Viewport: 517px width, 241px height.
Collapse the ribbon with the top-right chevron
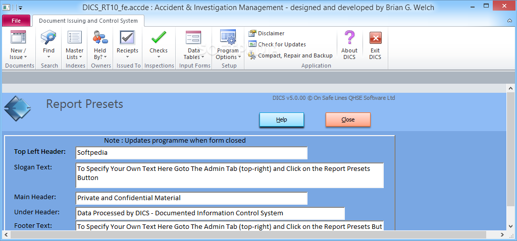(x=510, y=20)
